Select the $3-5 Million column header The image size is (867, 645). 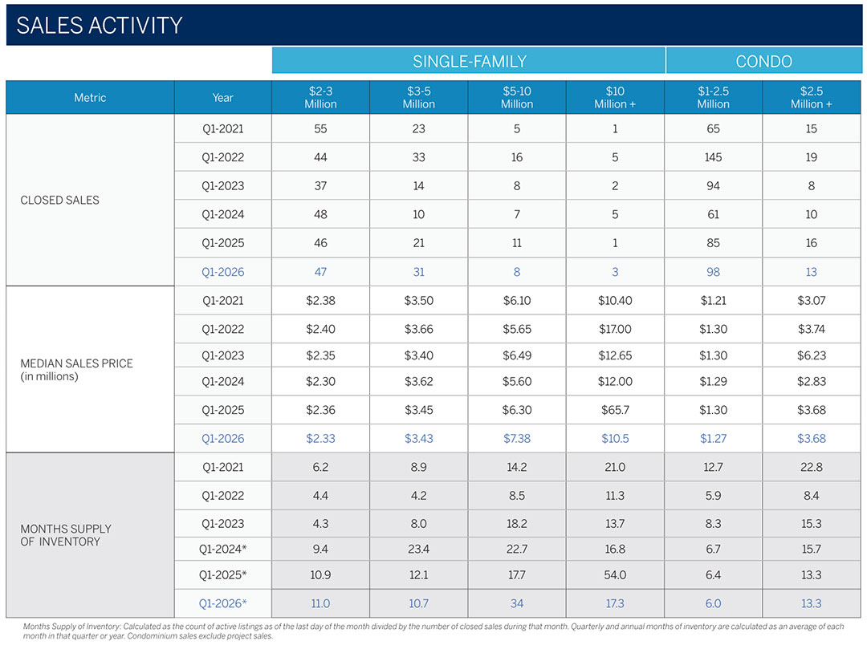pyautogui.click(x=418, y=97)
